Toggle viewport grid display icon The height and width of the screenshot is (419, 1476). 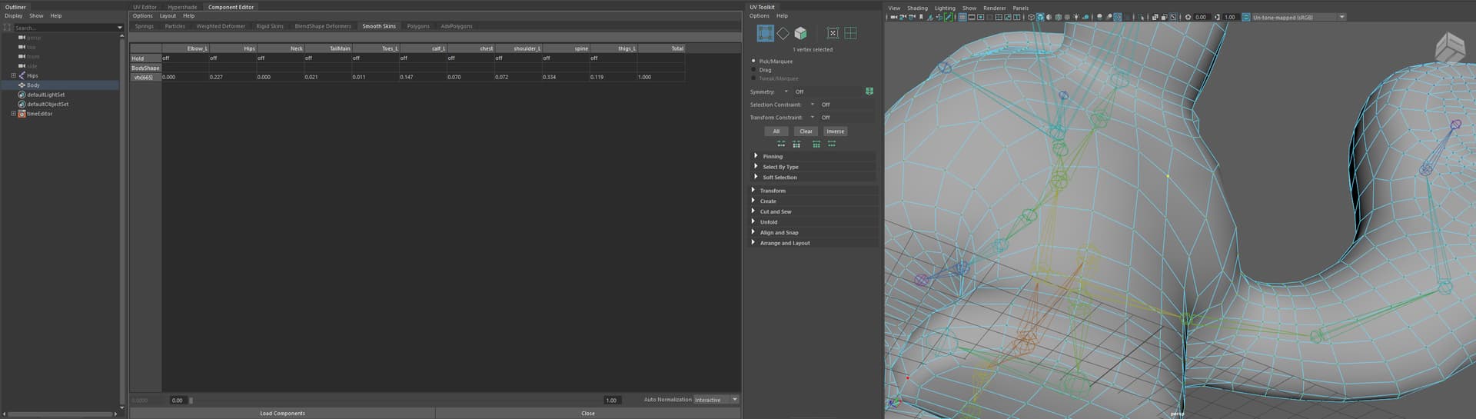962,17
